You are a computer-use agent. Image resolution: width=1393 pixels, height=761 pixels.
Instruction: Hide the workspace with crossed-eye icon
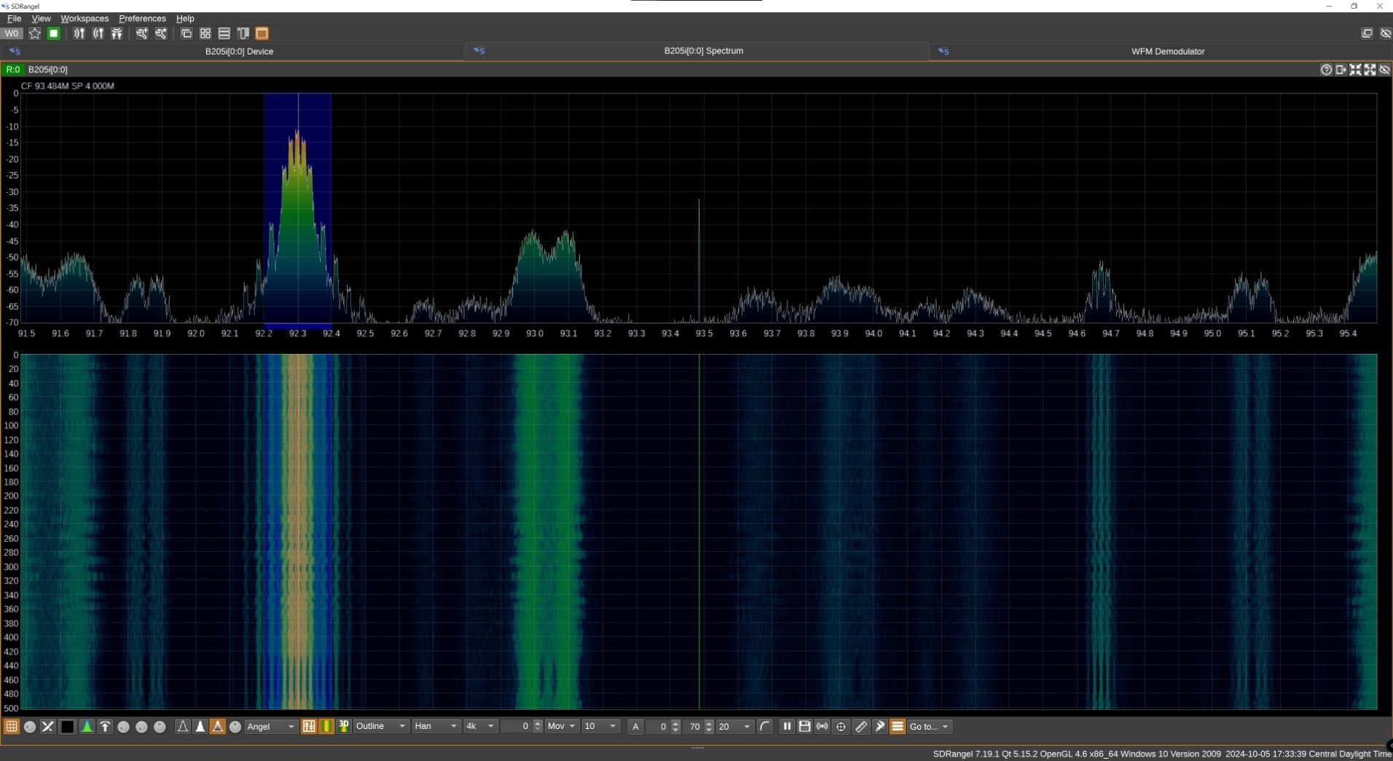click(1385, 33)
